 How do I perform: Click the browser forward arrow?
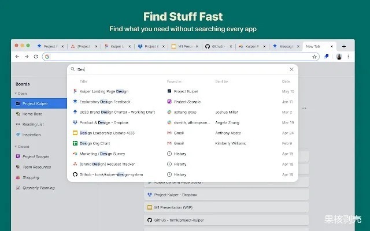(x=27, y=57)
